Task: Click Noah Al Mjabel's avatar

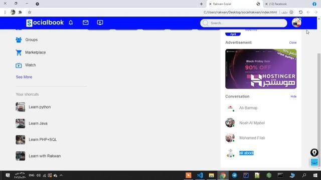Action: (230, 122)
